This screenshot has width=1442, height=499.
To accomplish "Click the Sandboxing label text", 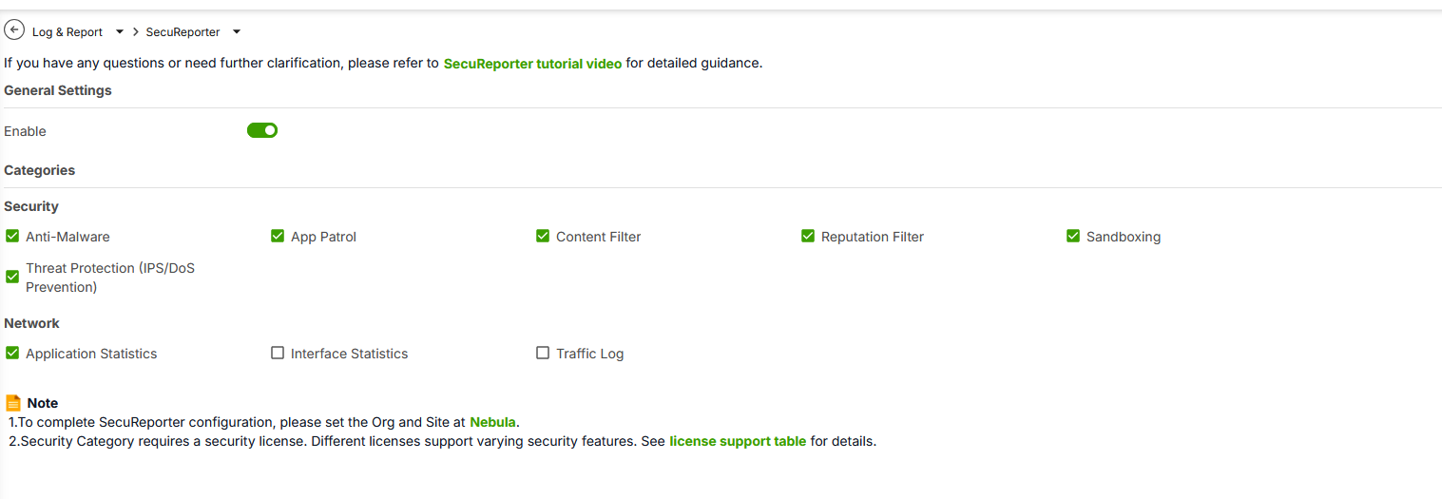I will click(x=1123, y=237).
